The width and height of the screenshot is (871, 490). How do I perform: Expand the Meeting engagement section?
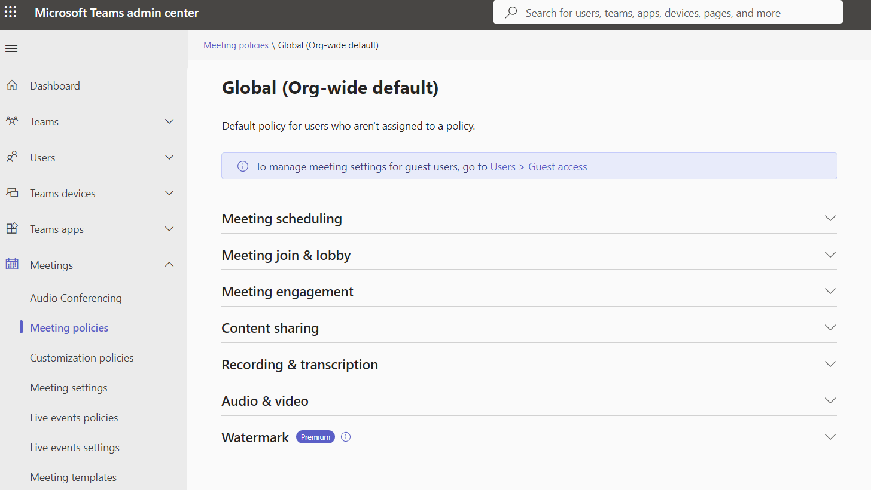click(x=529, y=292)
